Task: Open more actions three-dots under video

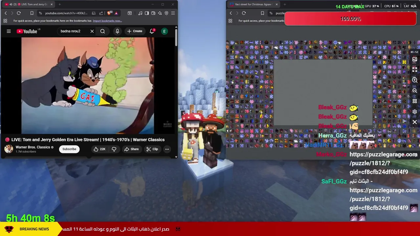Action: 167,149
